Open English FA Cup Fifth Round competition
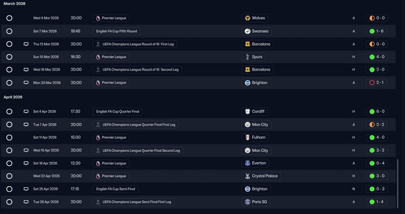The width and height of the screenshot is (405, 214). click(116, 31)
